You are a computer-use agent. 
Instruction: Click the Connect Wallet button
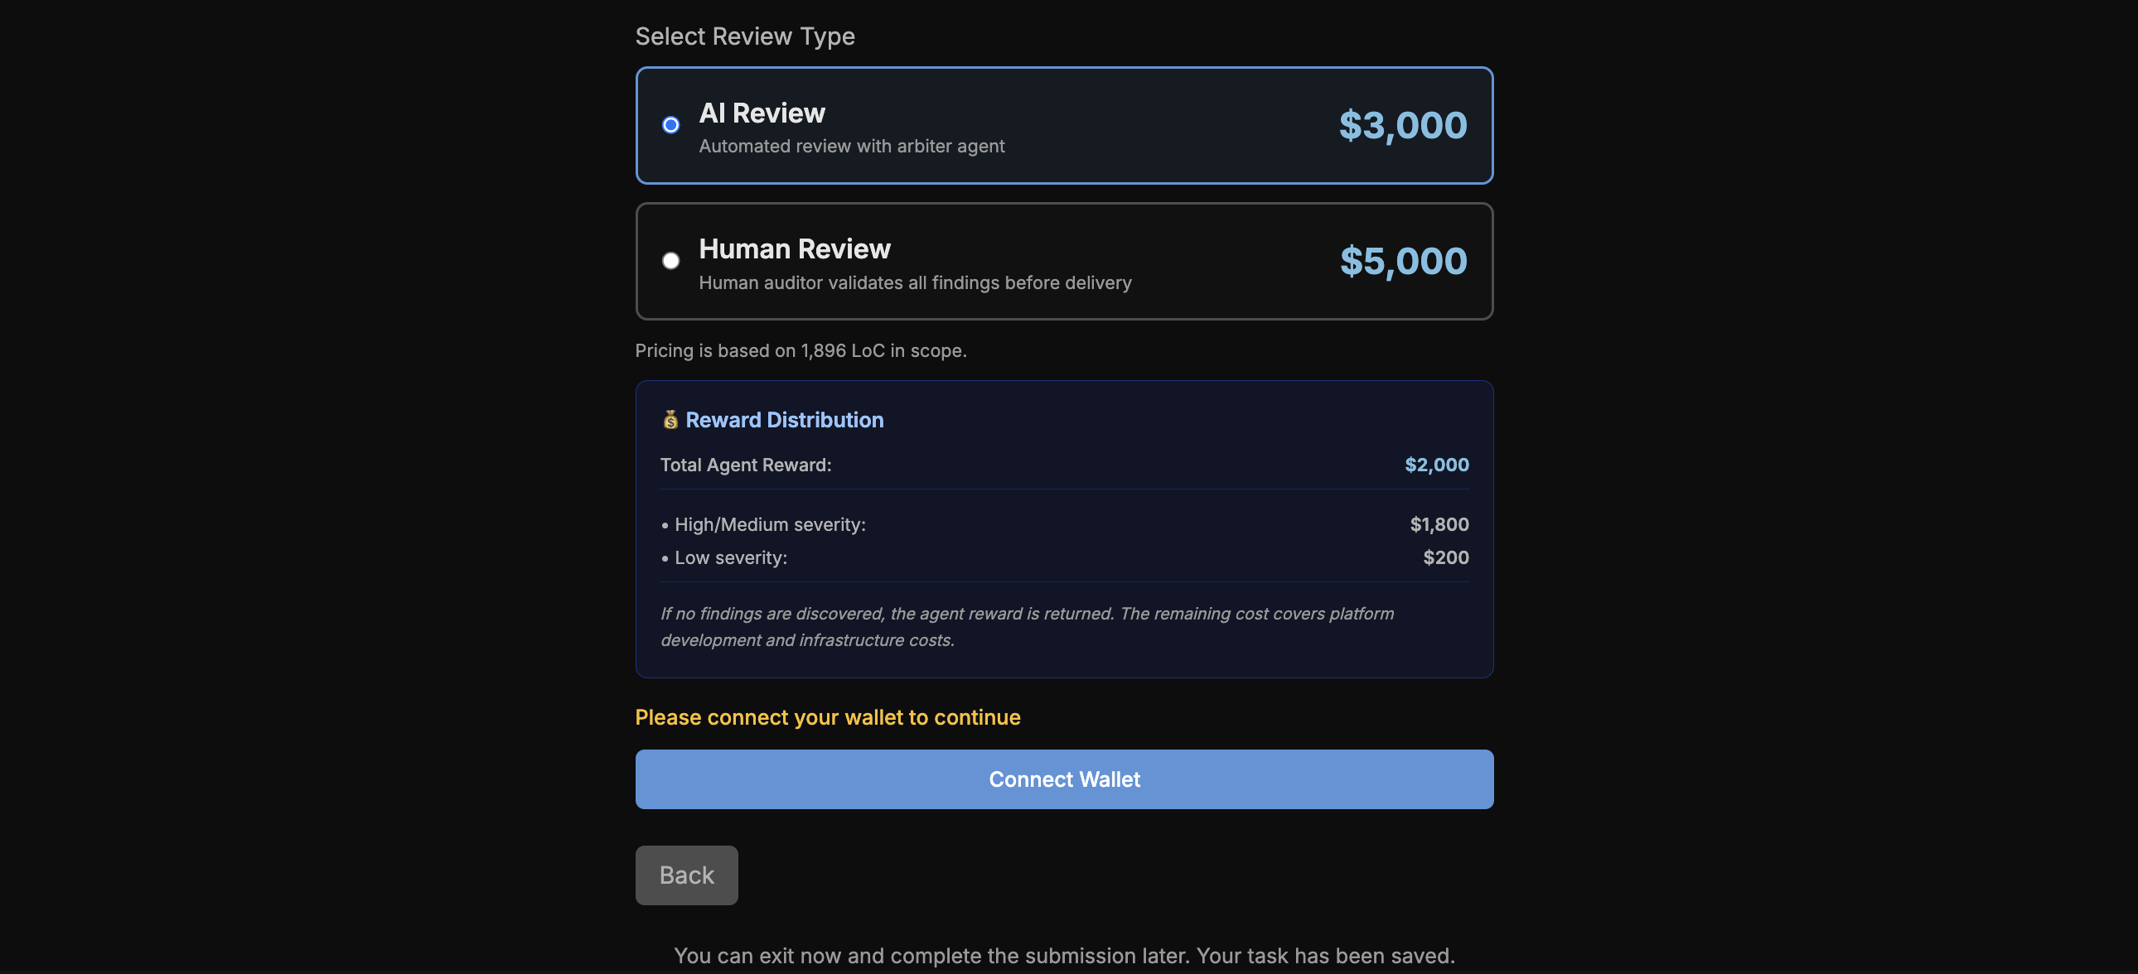point(1064,779)
